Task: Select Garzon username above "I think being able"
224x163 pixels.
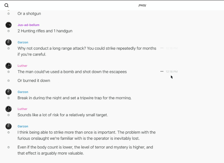Action: [x=23, y=126]
